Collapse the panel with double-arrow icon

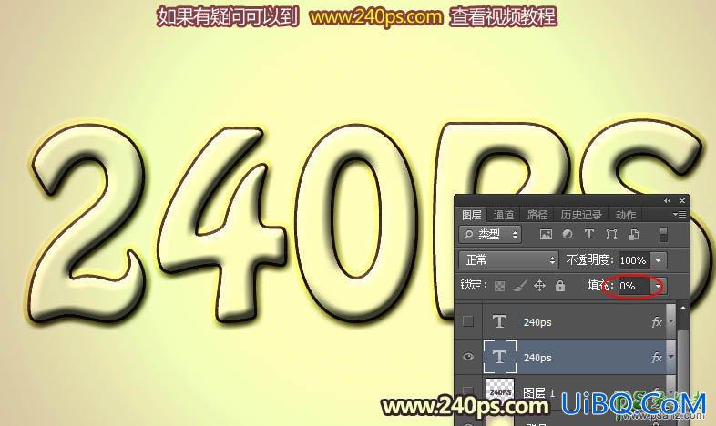[x=667, y=200]
